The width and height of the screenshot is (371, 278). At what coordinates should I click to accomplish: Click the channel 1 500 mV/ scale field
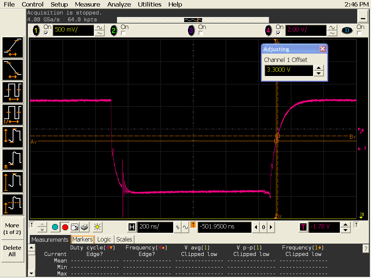point(73,30)
